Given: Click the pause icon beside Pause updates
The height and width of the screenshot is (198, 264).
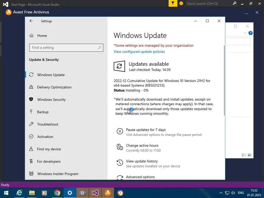Looking at the screenshot, I should [120, 131].
